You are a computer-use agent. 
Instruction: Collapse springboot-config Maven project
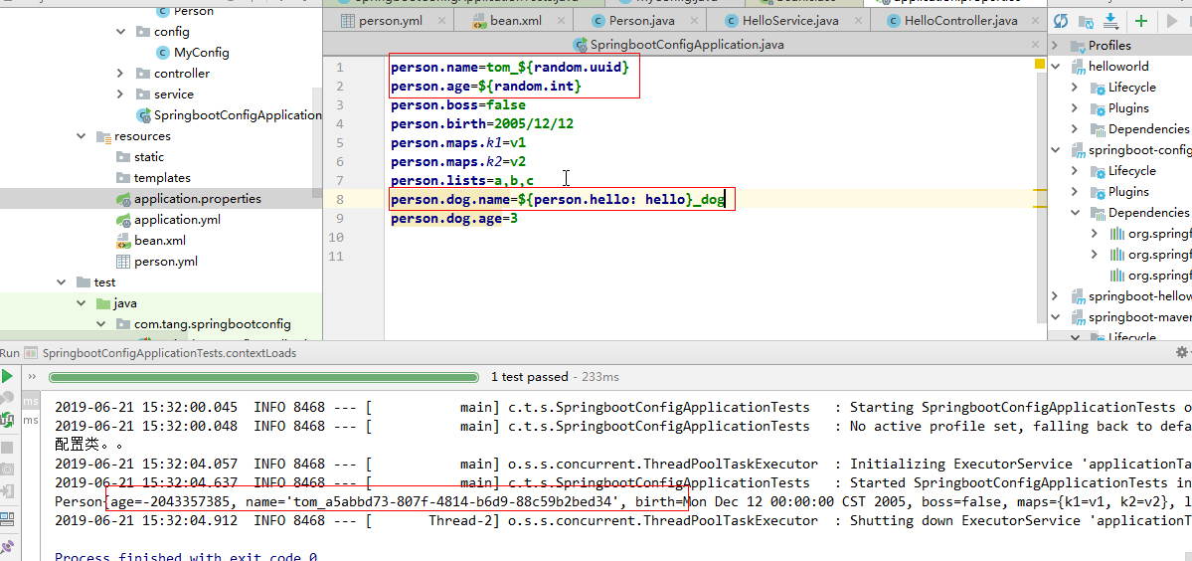tap(1056, 150)
